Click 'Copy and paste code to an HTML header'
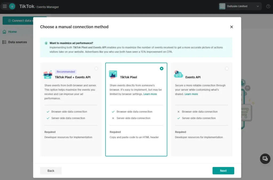273x180 pixels. point(134,137)
